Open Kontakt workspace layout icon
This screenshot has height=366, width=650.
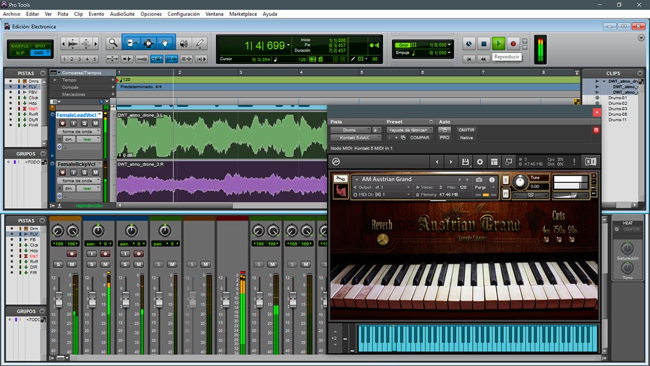coord(494,162)
